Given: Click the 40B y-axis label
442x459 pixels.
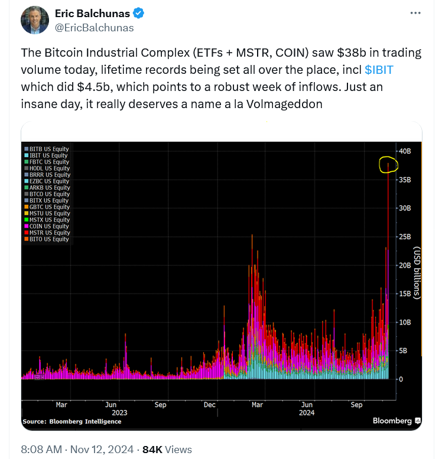Looking at the screenshot, I should click(x=404, y=151).
